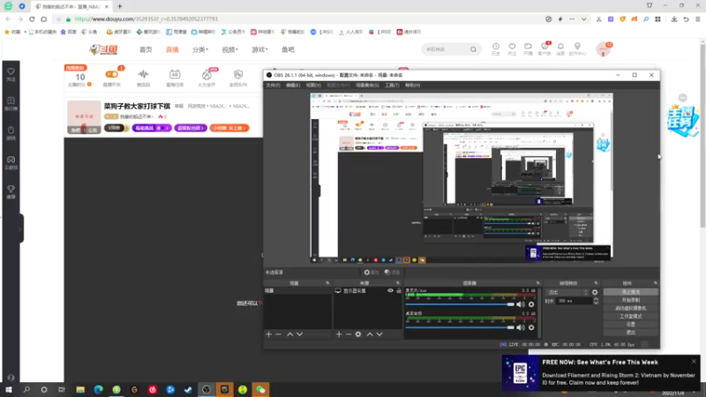Open the notifications bell in Douyu header
Viewport: 706px width, 397px height.
click(x=560, y=49)
